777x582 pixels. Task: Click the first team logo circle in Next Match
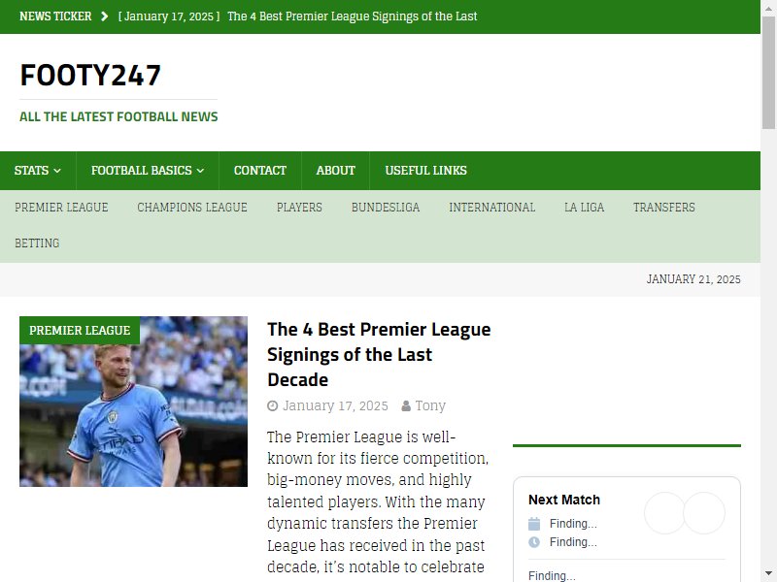[665, 513]
